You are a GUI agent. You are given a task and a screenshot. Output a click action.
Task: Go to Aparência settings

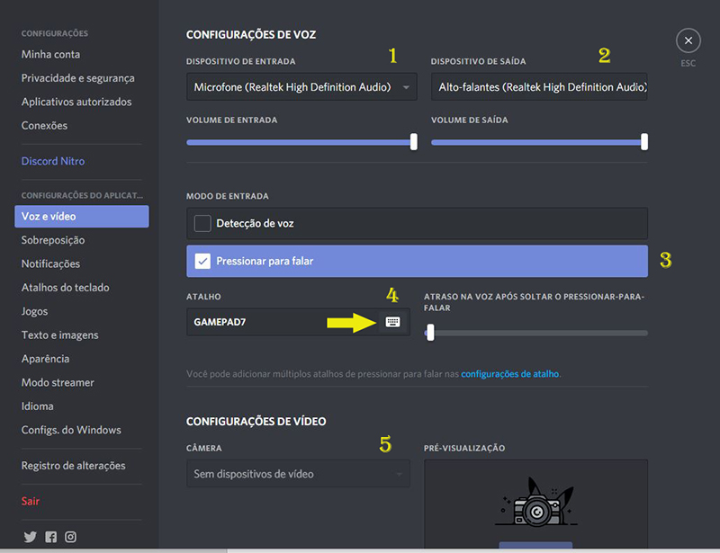coord(45,359)
